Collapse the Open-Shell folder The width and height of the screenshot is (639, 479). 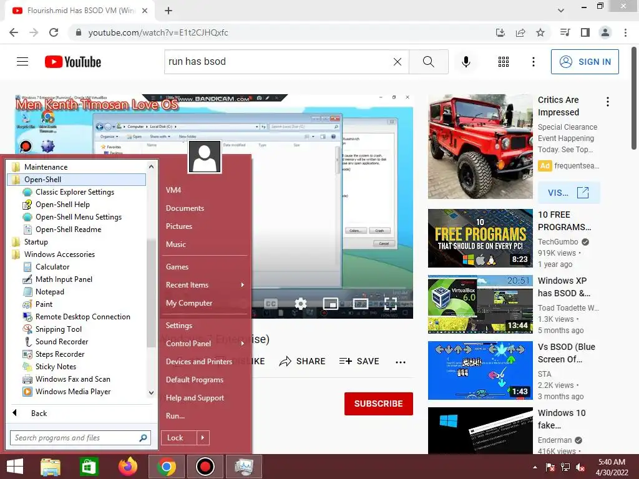pyautogui.click(x=76, y=180)
